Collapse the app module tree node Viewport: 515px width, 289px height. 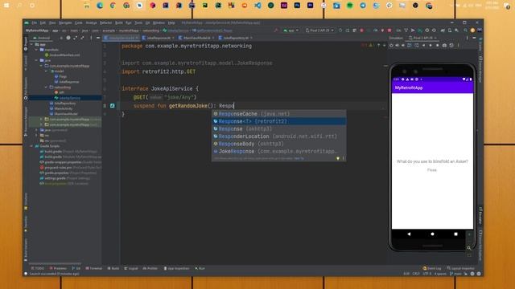[32, 44]
